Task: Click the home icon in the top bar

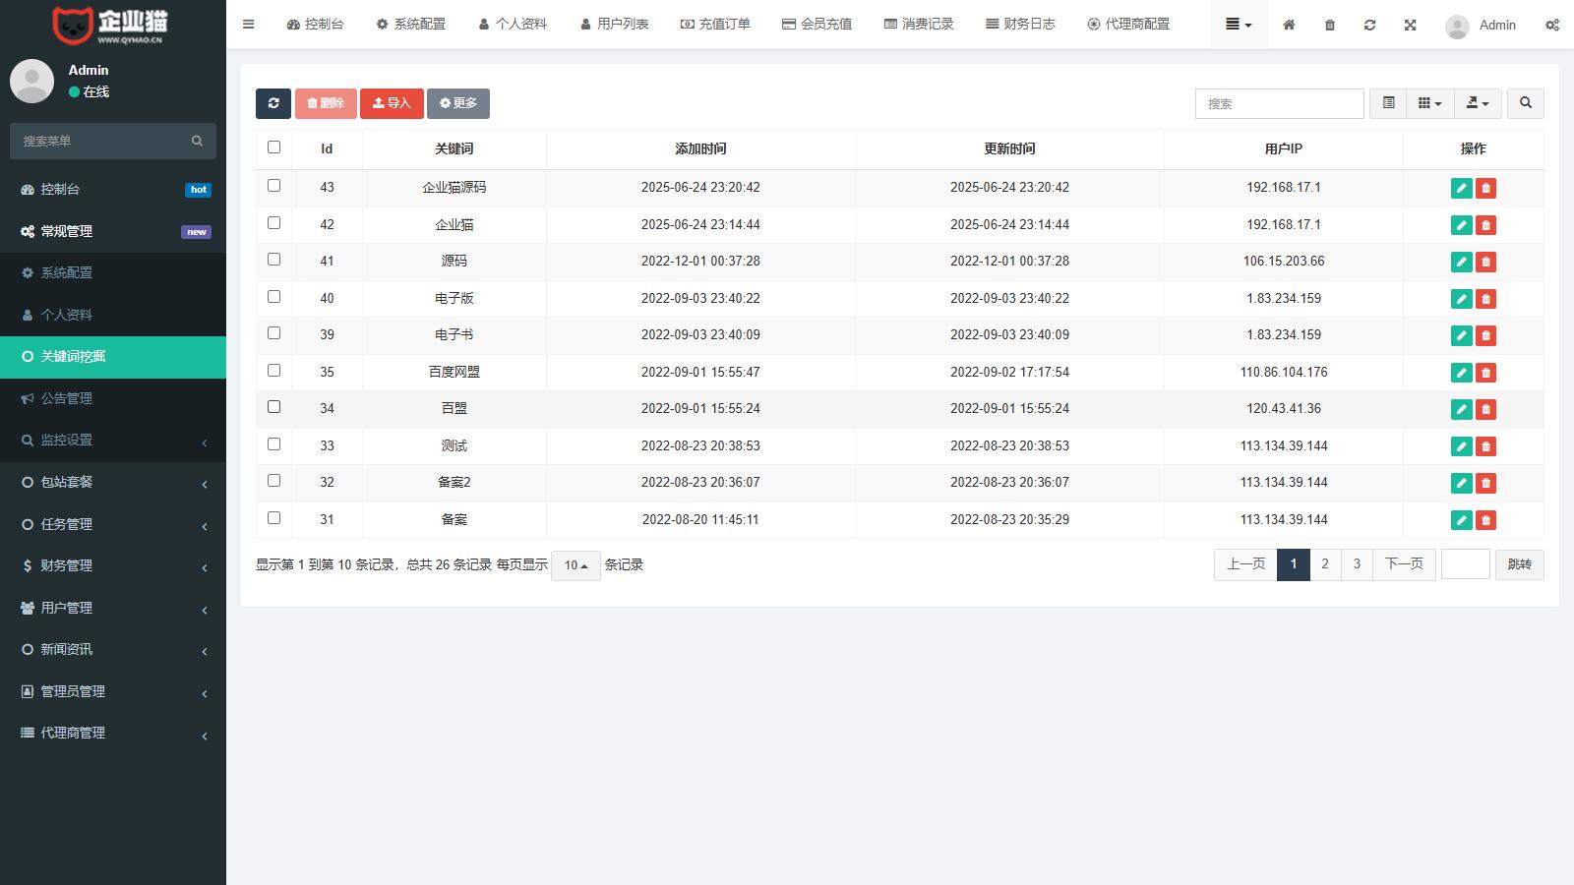Action: coord(1289,25)
